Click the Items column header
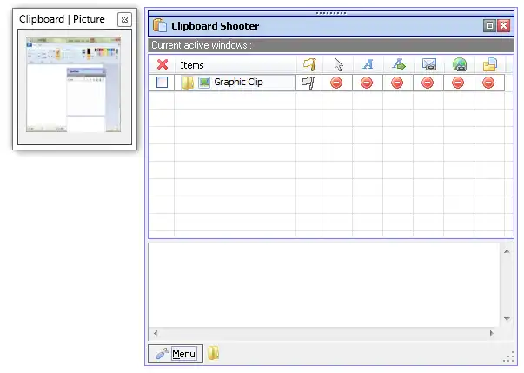 pyautogui.click(x=235, y=65)
